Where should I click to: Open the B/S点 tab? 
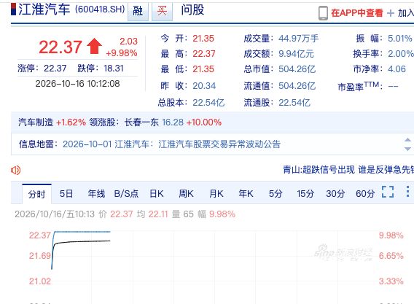126,194
